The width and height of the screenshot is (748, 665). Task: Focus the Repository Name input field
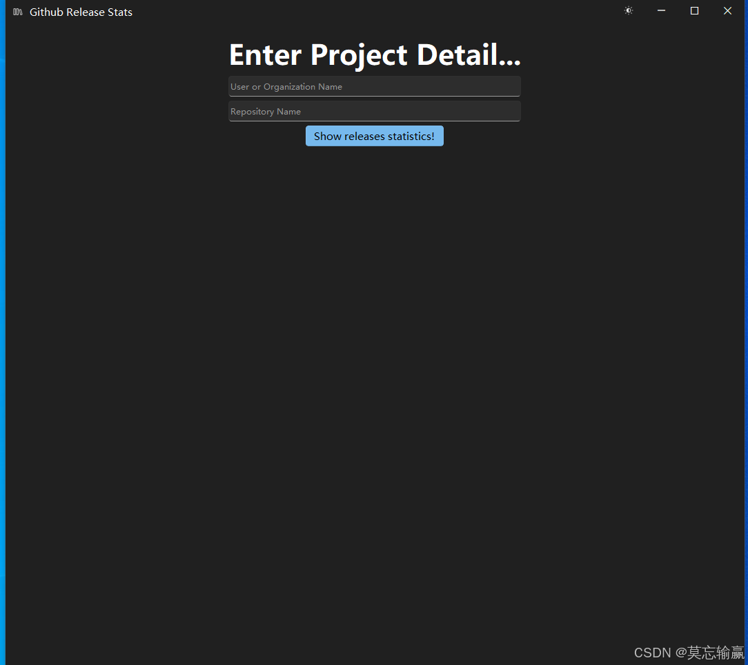pos(375,111)
